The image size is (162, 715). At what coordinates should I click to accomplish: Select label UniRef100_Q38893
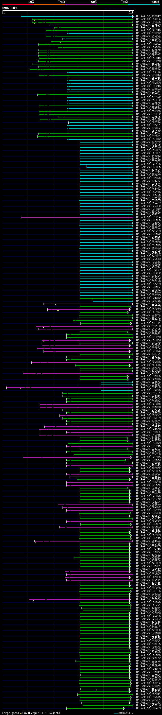click(x=148, y=89)
